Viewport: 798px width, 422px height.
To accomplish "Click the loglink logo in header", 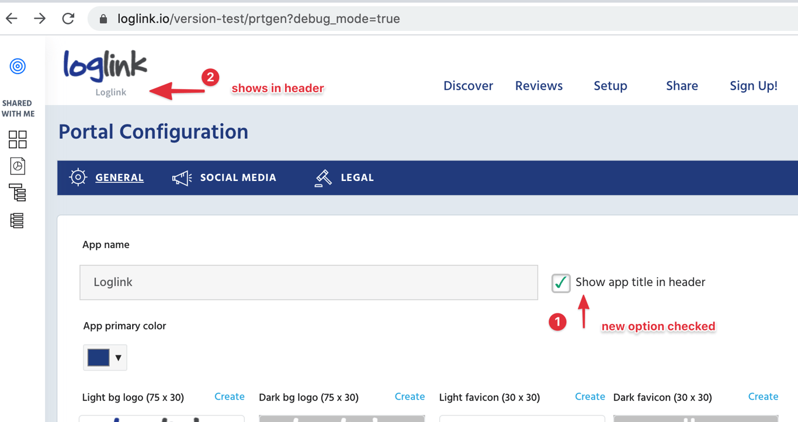I will tap(105, 65).
